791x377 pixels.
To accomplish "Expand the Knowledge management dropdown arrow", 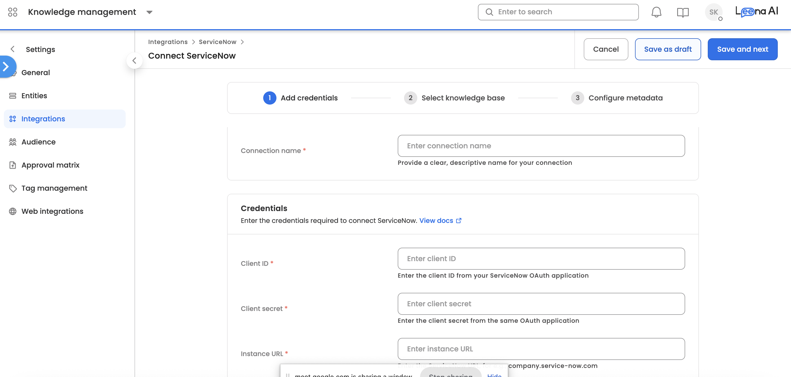I will pyautogui.click(x=150, y=12).
